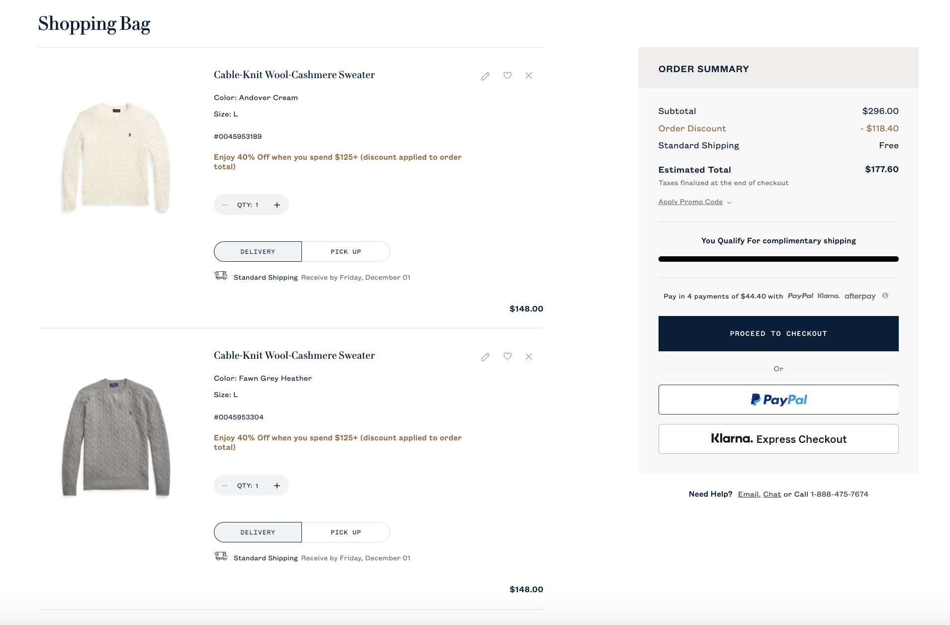This screenshot has height=625, width=950.
Task: Open payment installment info icon
Action: point(885,296)
